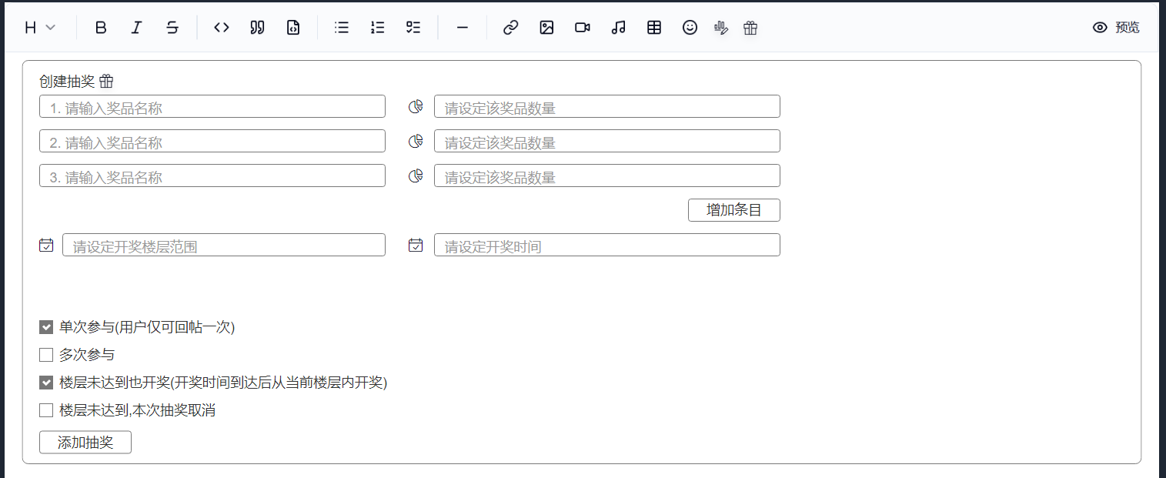
Task: Focus the first prize name input
Action: 212,107
